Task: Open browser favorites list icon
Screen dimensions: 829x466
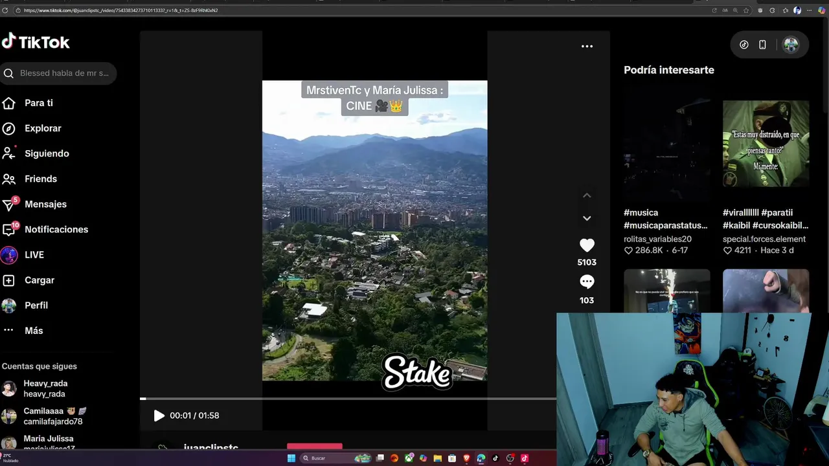Action: (786, 10)
